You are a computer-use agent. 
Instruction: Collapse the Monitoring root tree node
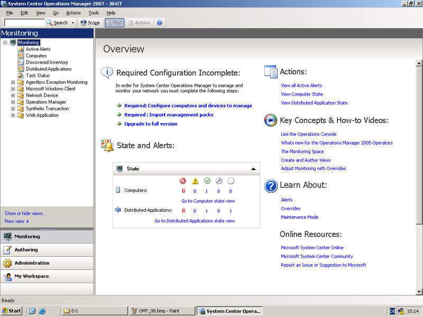tap(5, 42)
